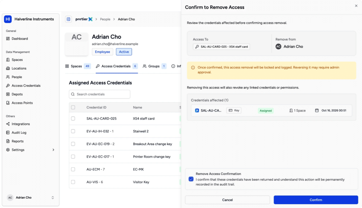Click the blue SAL-AU-CA credential icon
The image size is (362, 208).
click(197, 110)
